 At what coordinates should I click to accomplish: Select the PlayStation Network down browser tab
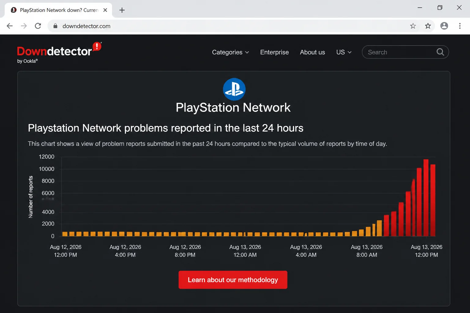pos(58,10)
